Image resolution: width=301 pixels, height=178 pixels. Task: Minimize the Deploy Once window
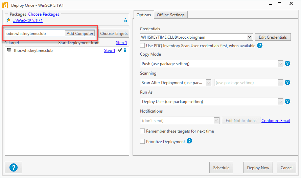point(271,4)
